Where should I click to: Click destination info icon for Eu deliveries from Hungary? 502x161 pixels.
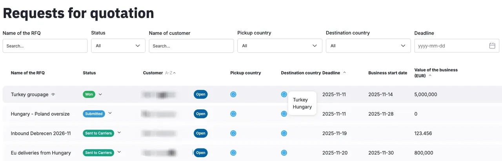(284, 153)
